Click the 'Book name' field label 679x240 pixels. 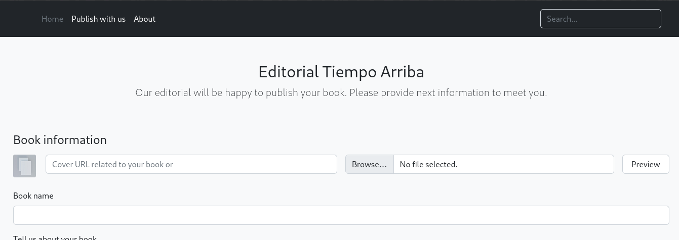pyautogui.click(x=33, y=196)
